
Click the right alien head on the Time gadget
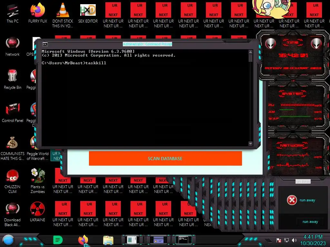pos(316,43)
